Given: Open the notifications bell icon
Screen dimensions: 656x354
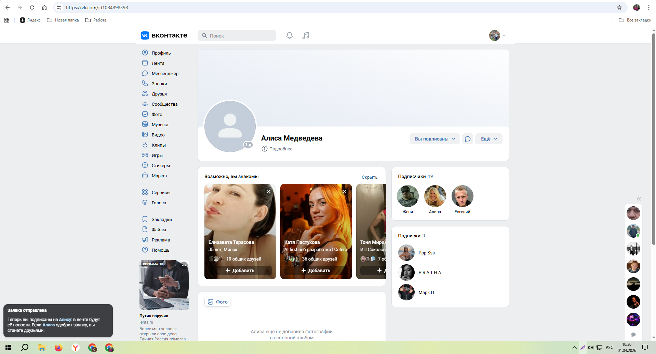Looking at the screenshot, I should pos(290,35).
